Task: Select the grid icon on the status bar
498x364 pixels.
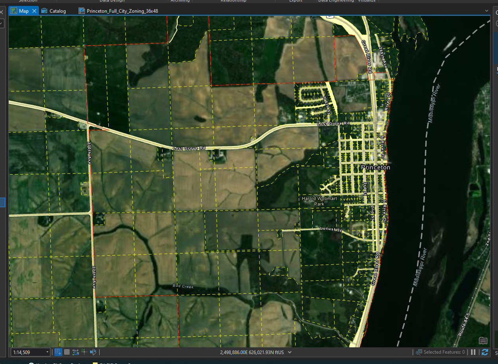Action: (67, 352)
